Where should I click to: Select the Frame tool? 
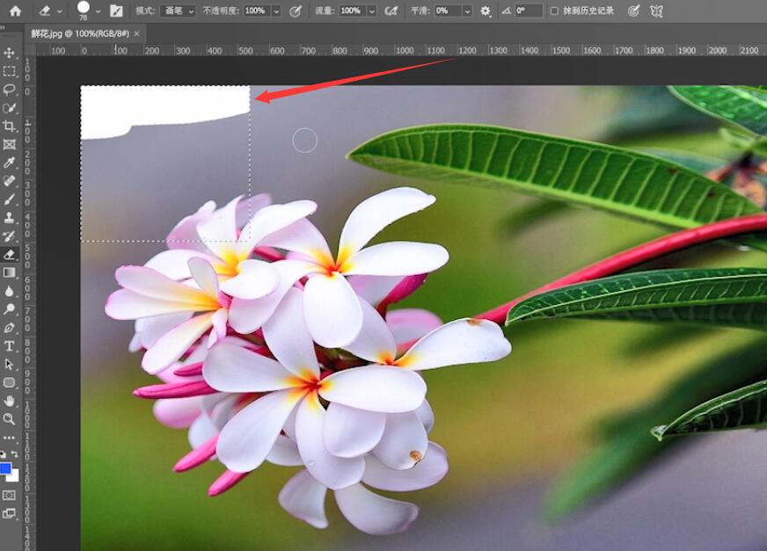coord(10,144)
